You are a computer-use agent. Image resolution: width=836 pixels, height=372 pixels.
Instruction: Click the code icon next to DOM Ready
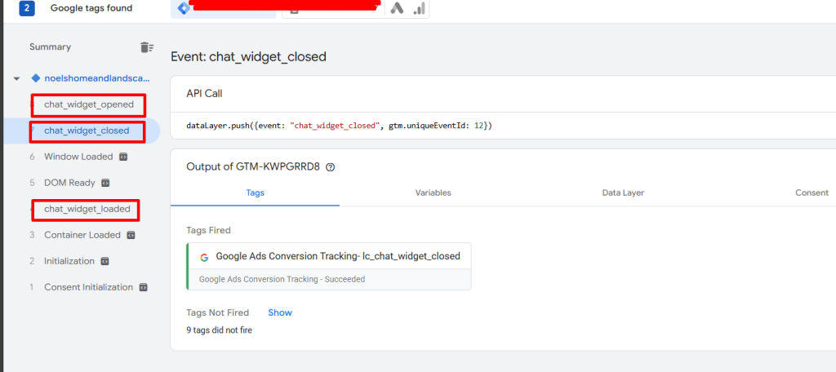105,183
